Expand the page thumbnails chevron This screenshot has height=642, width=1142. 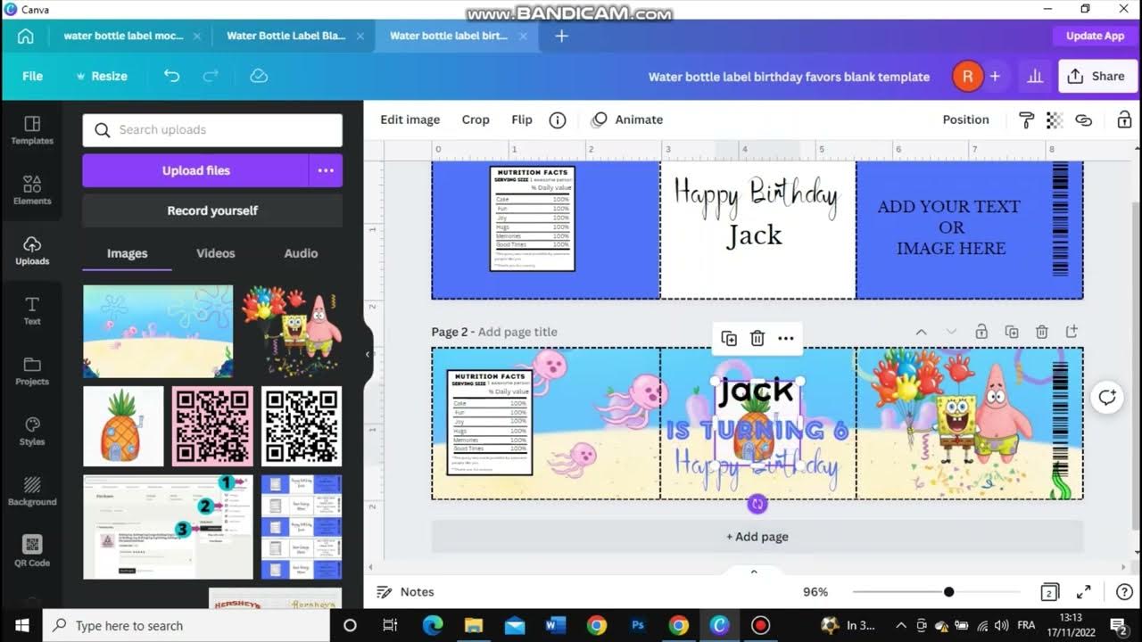[754, 572]
